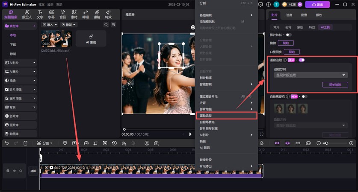Image resolution: width=358 pixels, height=192 pixels.
Task: Select the 去背 sub-tab in the properties panel
Action: [x=288, y=27]
